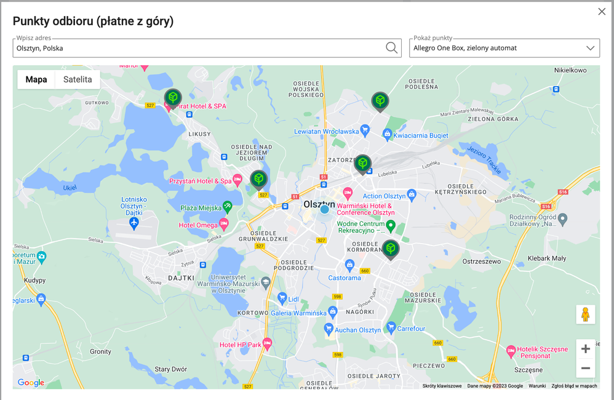Image resolution: width=614 pixels, height=400 pixels.
Task: Click Zgłoś błąd w mapach link
Action: (x=574, y=386)
